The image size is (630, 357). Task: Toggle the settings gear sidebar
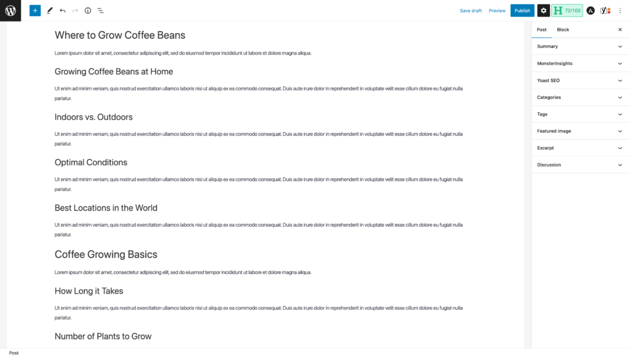click(543, 10)
